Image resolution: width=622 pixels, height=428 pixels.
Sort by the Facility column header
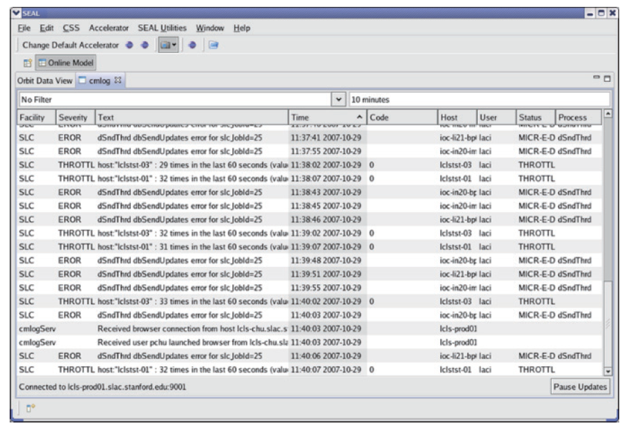37,117
